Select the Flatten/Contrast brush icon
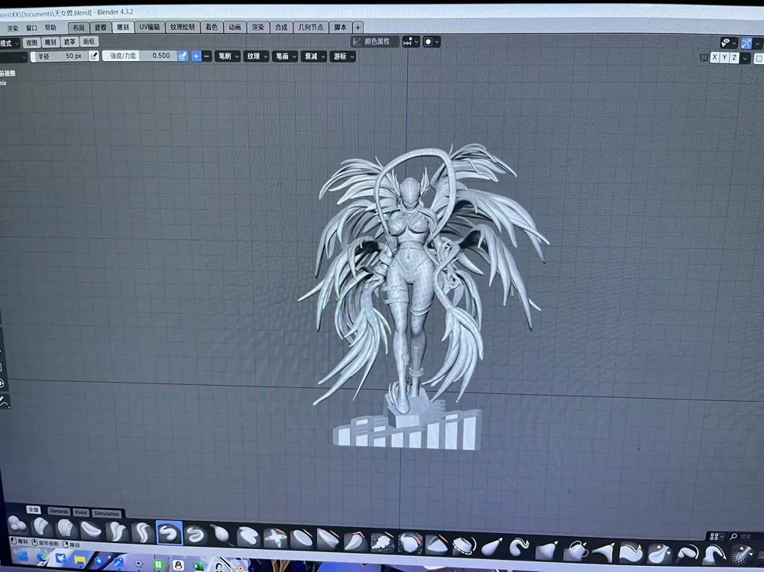Screen dimensions: 764x572 tap(302, 539)
